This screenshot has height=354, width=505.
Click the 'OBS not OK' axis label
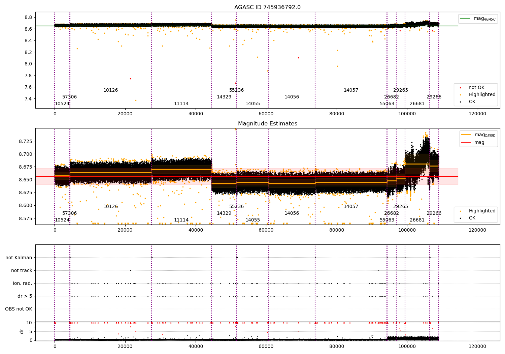(19, 309)
